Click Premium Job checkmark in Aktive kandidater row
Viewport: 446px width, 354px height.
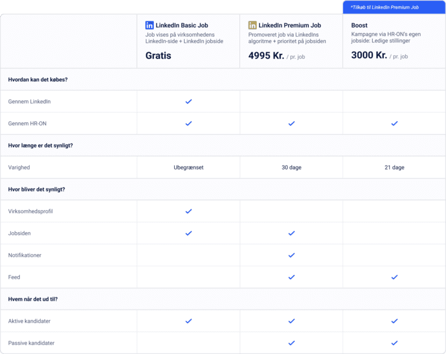[x=292, y=321]
